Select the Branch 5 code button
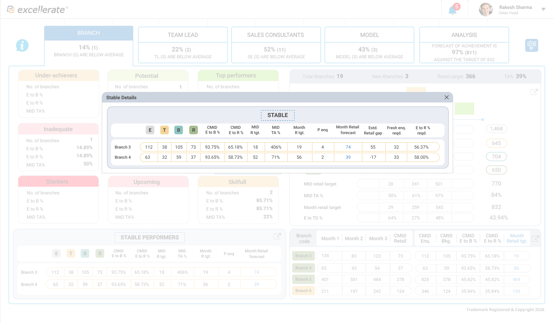Image resolution: width=554 pixels, height=324 pixels. [303, 279]
